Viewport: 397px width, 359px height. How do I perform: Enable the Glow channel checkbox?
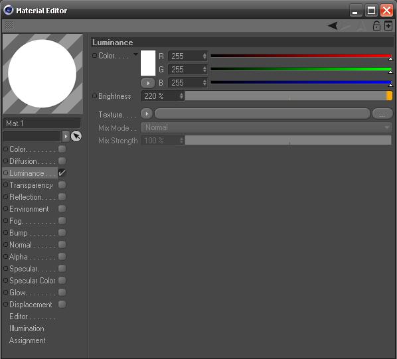tap(62, 293)
